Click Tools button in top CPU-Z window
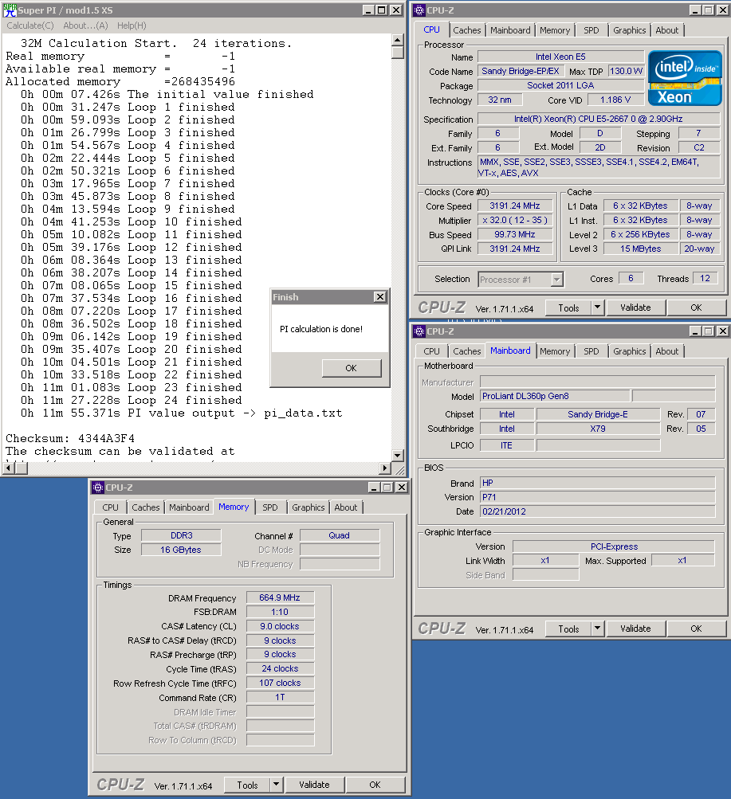 [568, 307]
